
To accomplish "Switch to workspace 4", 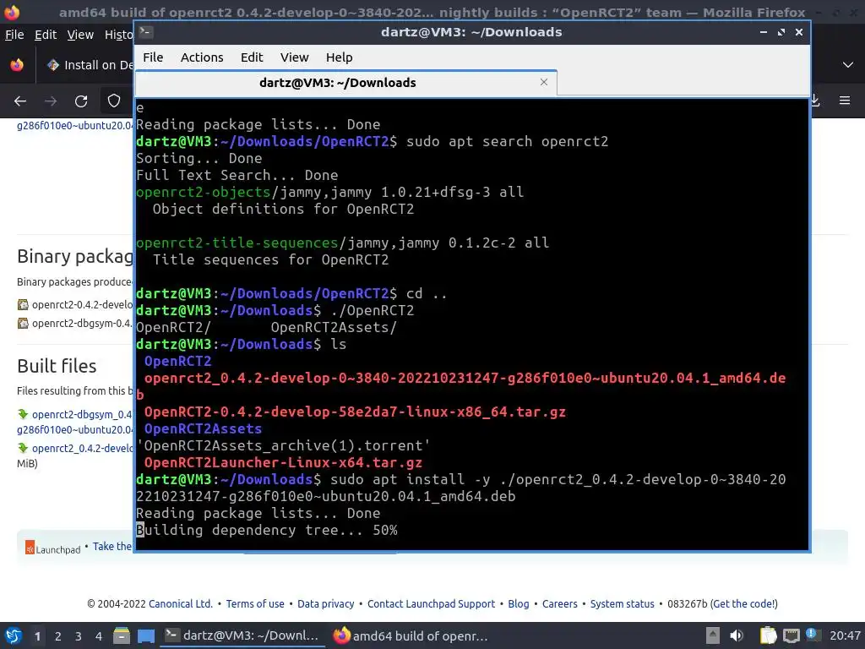I will [99, 636].
